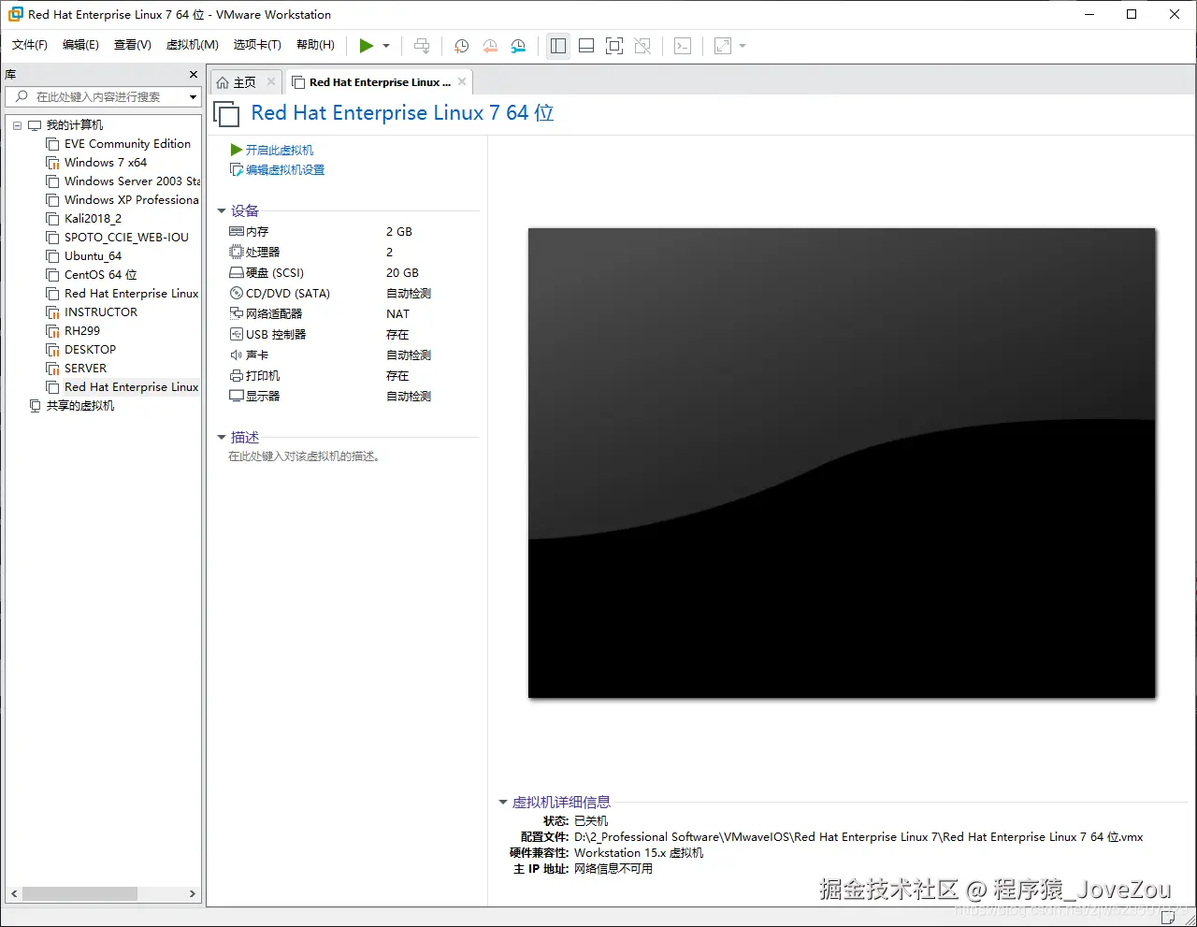Click the console view toolbar icon
1197x927 pixels.
(683, 46)
